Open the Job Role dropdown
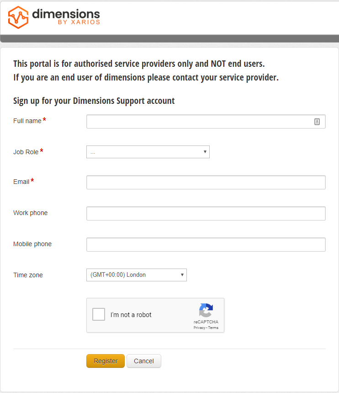This screenshot has height=393, width=339. (x=148, y=152)
